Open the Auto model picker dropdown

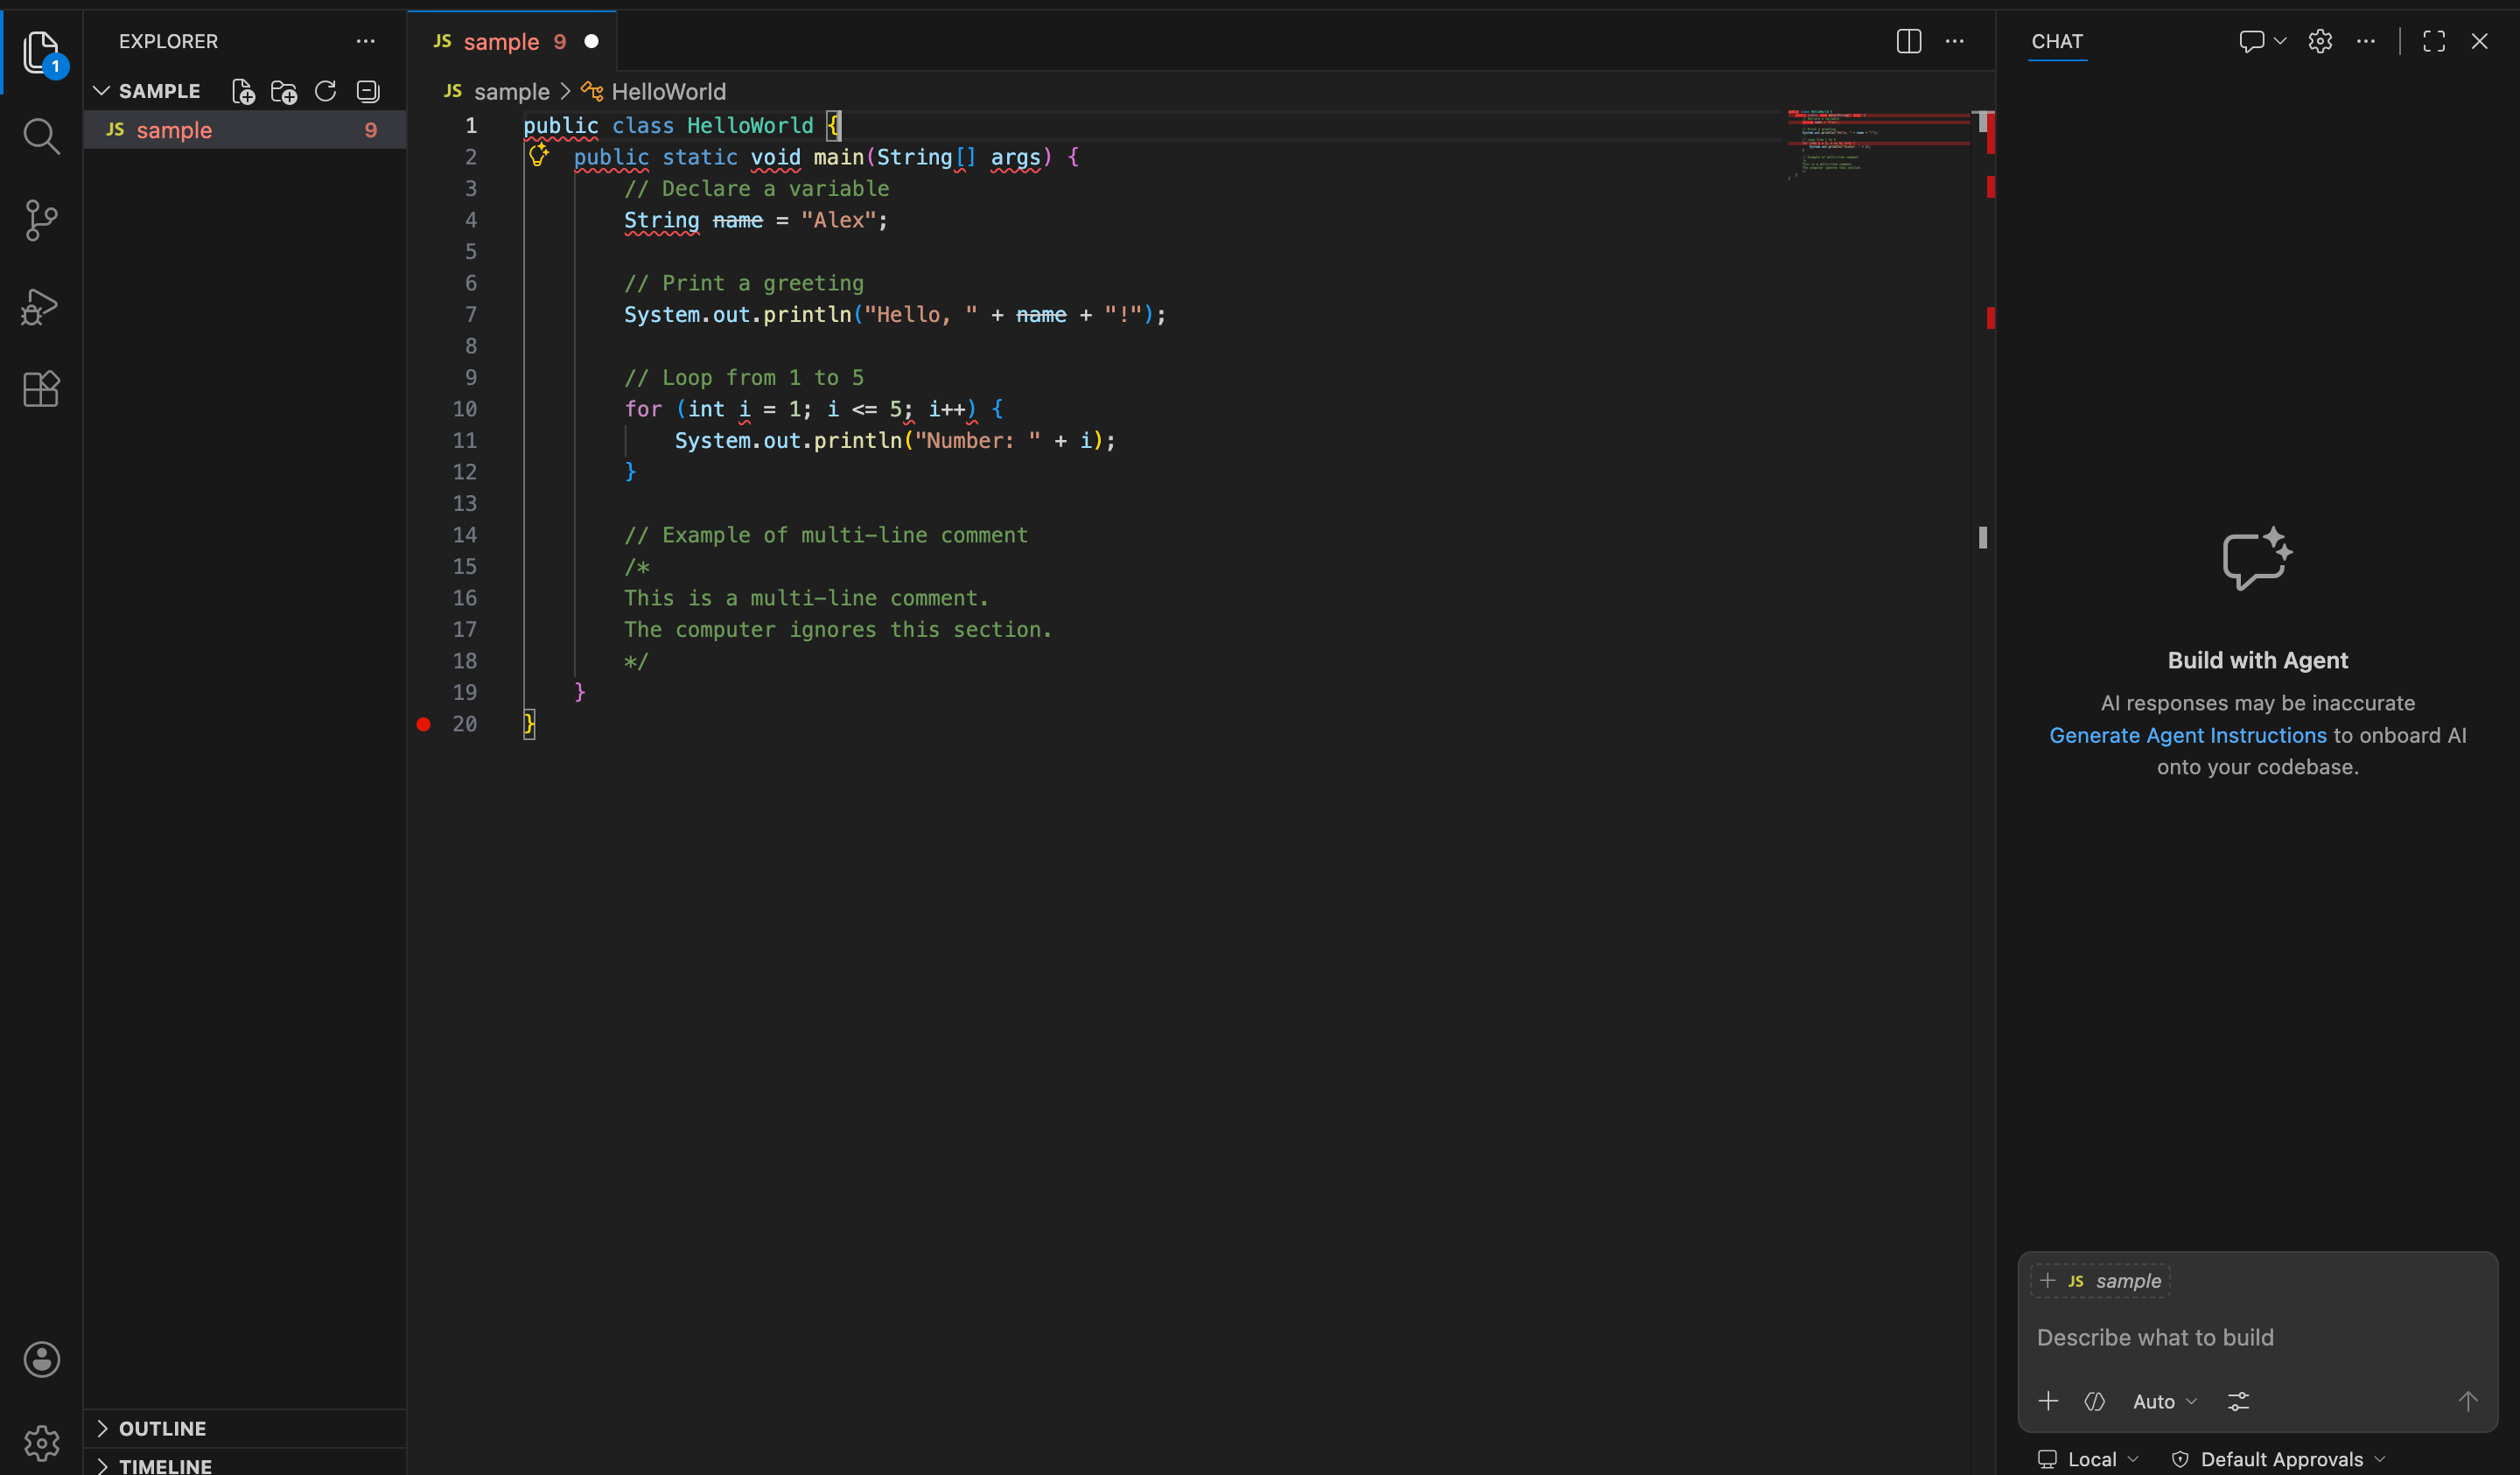click(2164, 1401)
